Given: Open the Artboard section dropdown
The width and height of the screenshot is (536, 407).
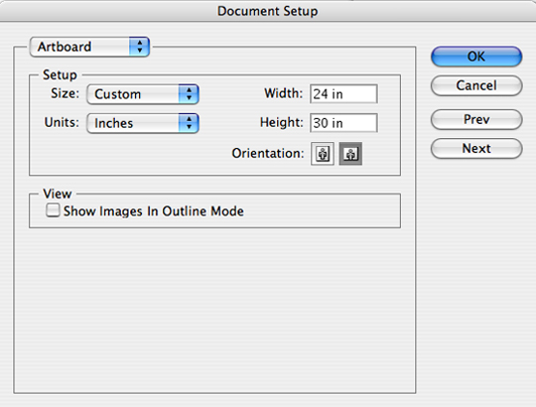Looking at the screenshot, I should 89,47.
